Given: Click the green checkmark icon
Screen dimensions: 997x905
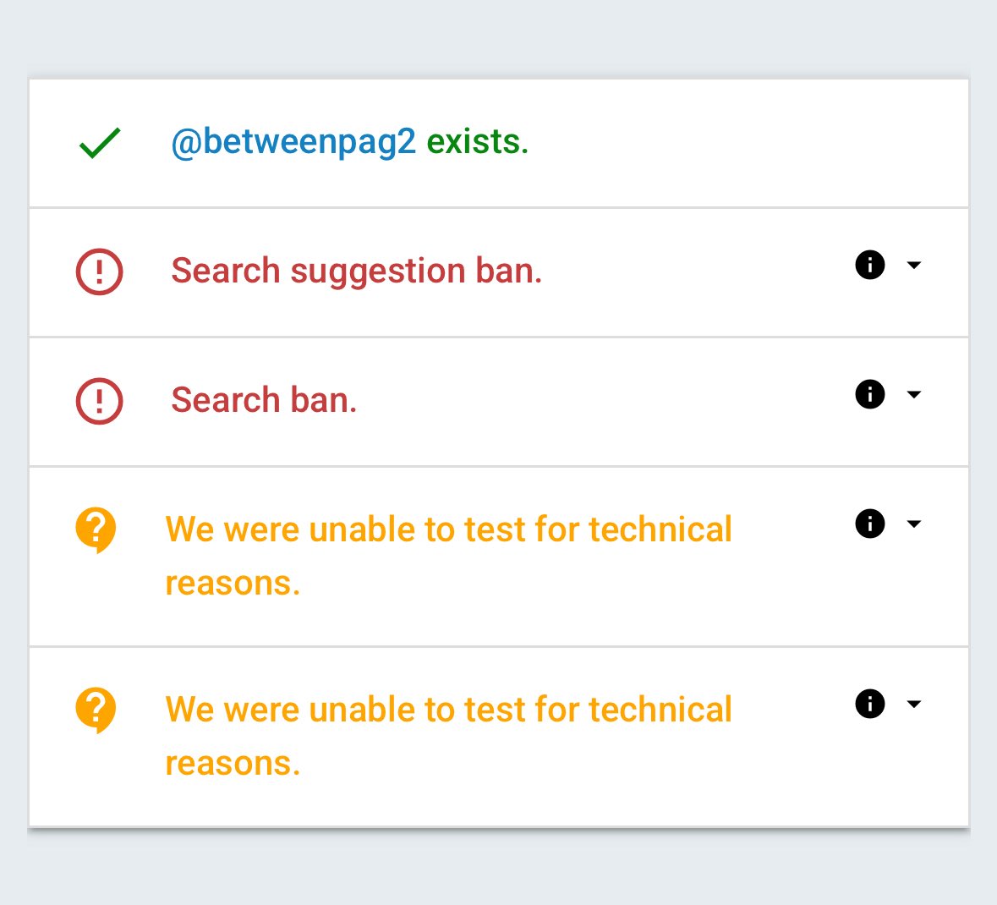Looking at the screenshot, I should pyautogui.click(x=100, y=143).
